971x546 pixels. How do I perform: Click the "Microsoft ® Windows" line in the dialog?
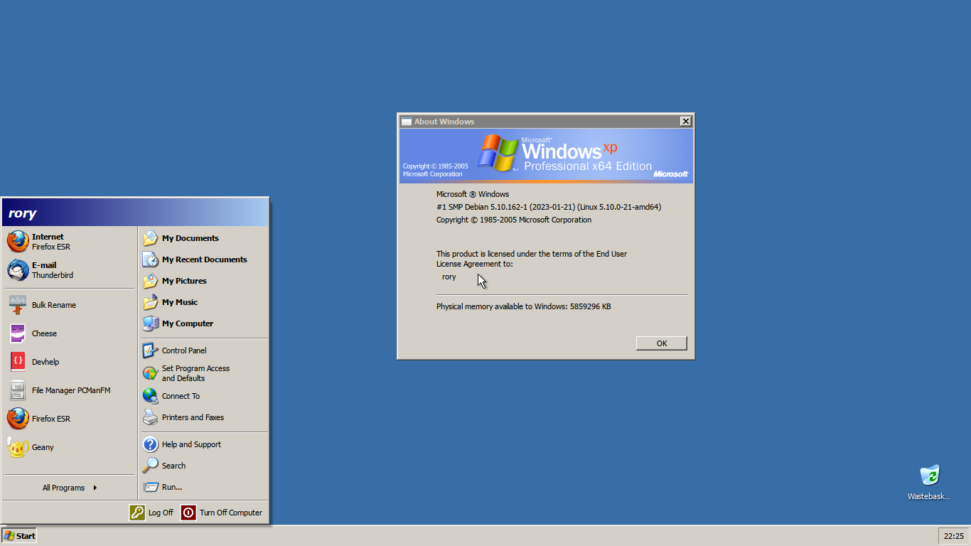tap(473, 194)
